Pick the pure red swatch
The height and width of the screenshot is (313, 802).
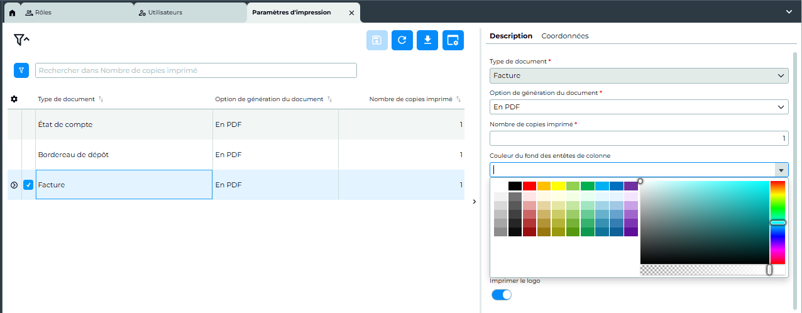tap(530, 186)
